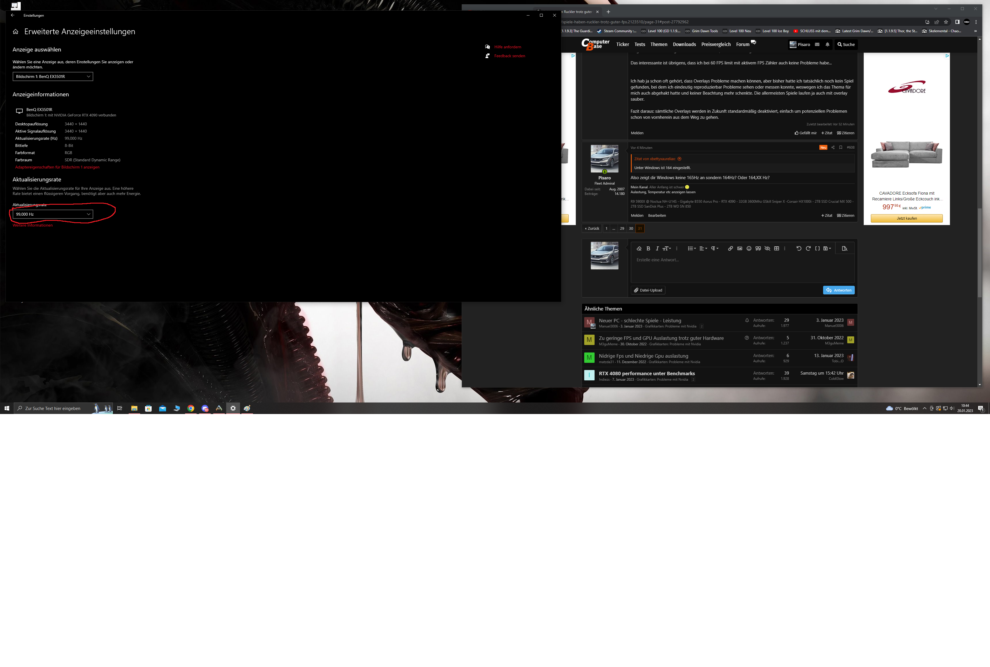Screen dimensions: 990x667
Task: Open editor preview icon
Action: coord(844,248)
